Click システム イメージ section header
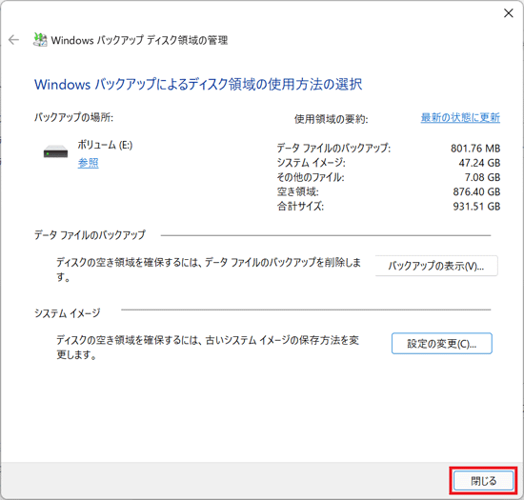The width and height of the screenshot is (524, 500). click(68, 313)
